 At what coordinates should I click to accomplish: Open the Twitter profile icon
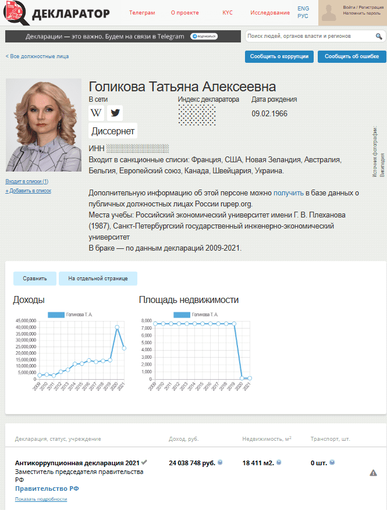115,113
